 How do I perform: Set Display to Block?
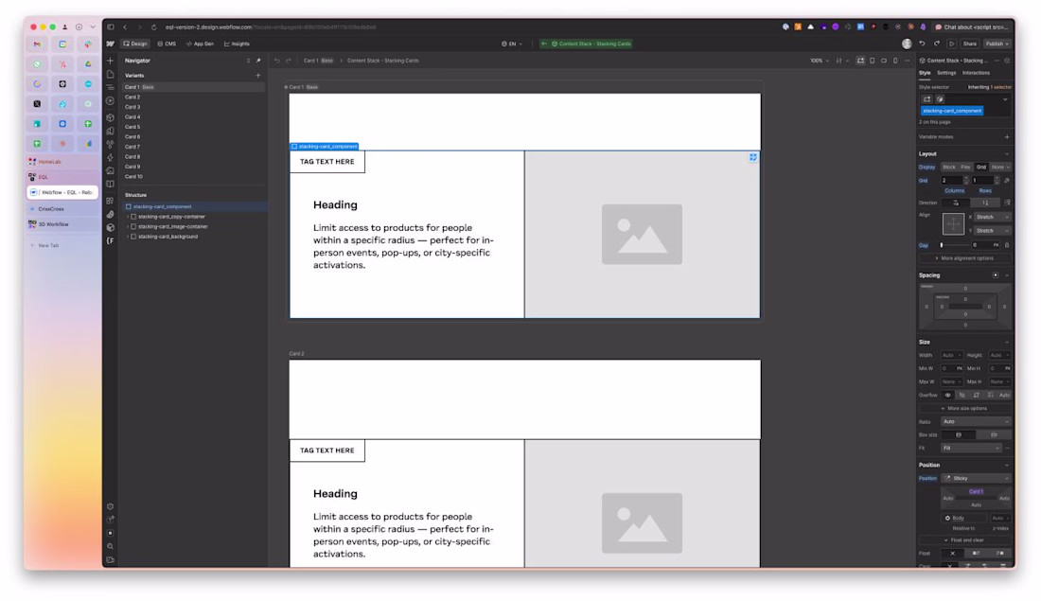pos(949,168)
